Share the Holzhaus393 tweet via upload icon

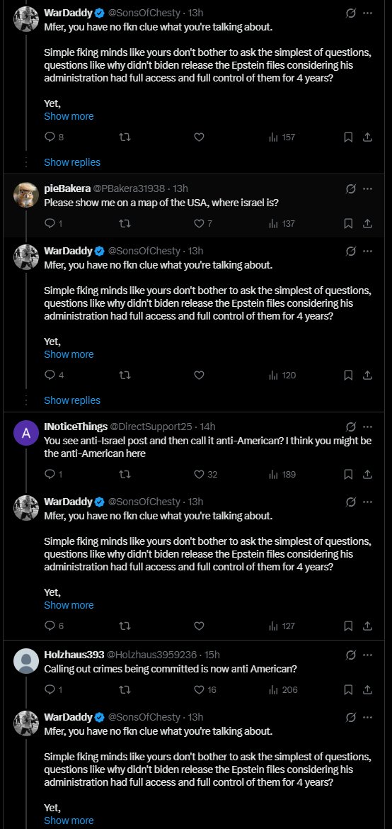(x=368, y=690)
